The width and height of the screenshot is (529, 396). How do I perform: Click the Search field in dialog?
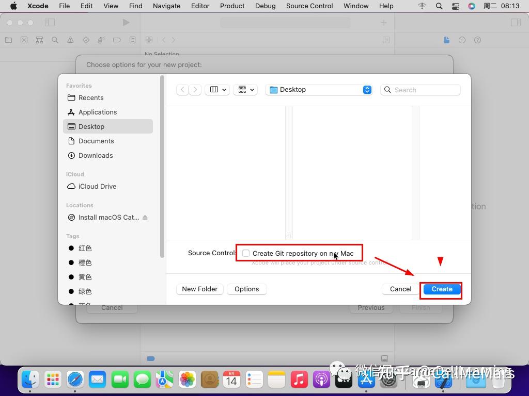click(421, 90)
